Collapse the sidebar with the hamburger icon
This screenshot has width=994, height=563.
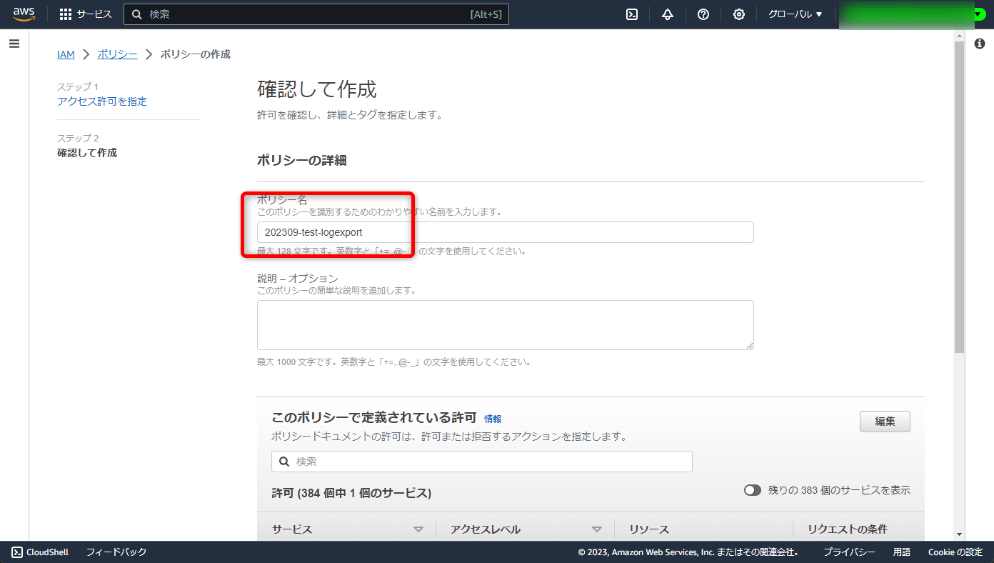pos(14,43)
